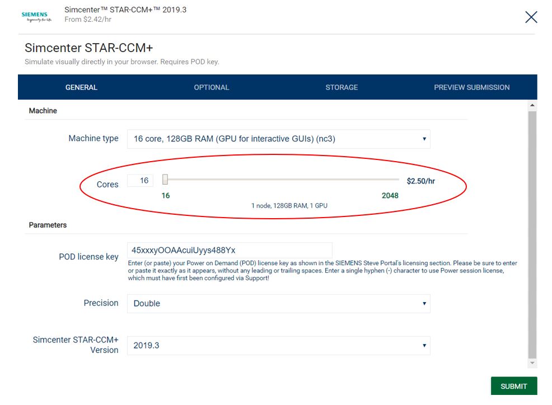Click the Cores slider handle

[x=165, y=180]
